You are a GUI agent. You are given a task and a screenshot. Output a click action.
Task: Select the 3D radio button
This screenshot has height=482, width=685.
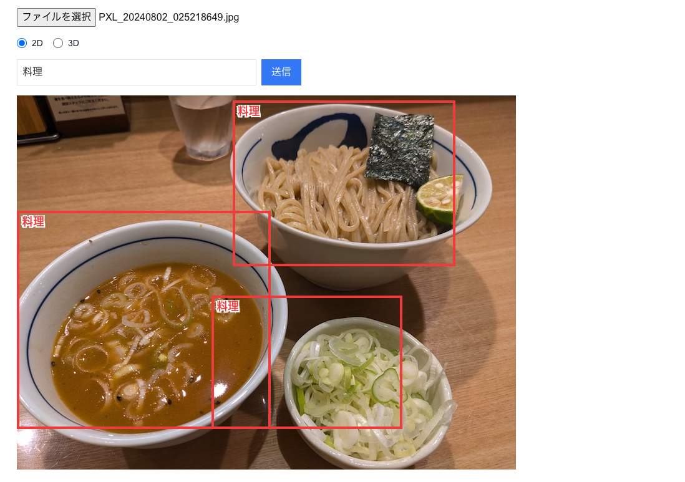(x=57, y=43)
